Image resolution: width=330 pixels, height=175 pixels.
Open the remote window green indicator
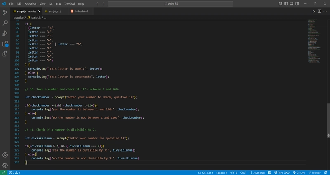4,173
